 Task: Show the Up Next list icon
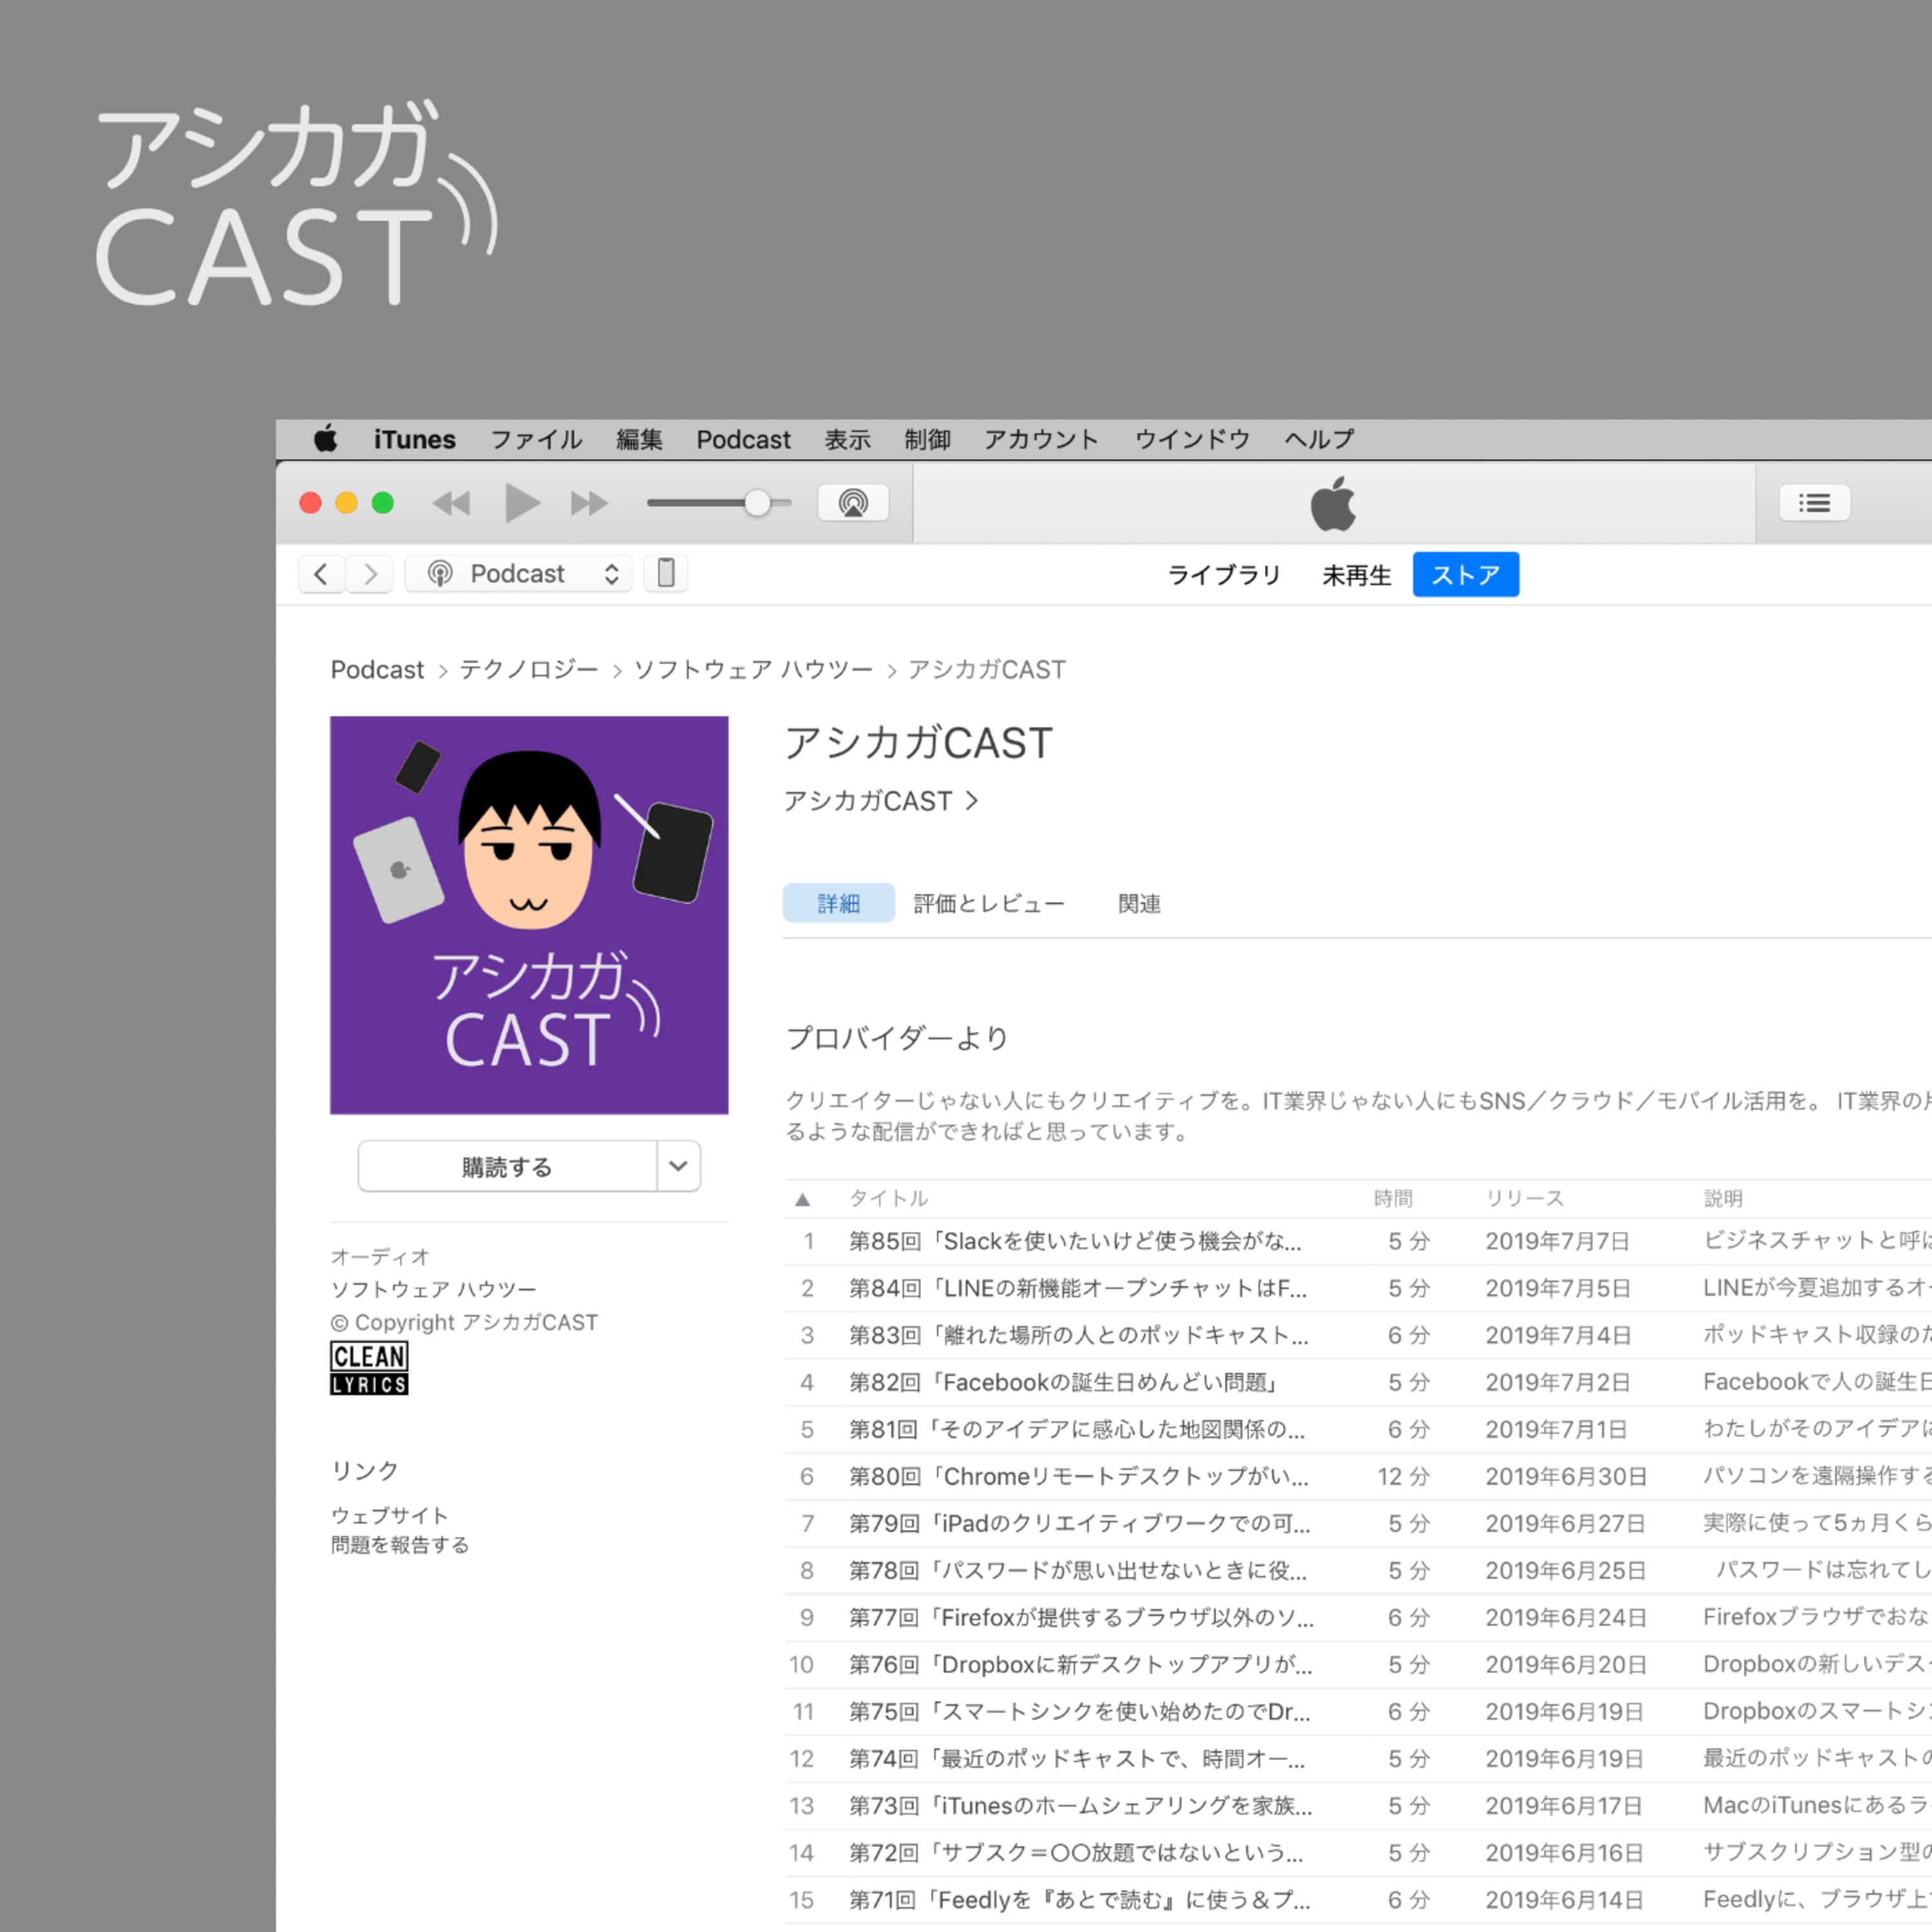pyautogui.click(x=1814, y=503)
